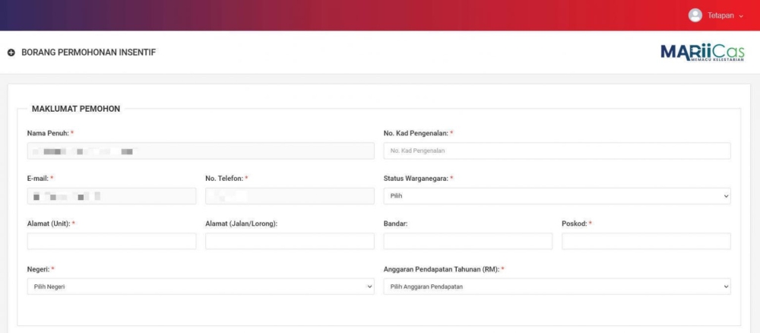Click the Maklumat Pemohon section title
The height and width of the screenshot is (333, 760).
click(x=76, y=109)
